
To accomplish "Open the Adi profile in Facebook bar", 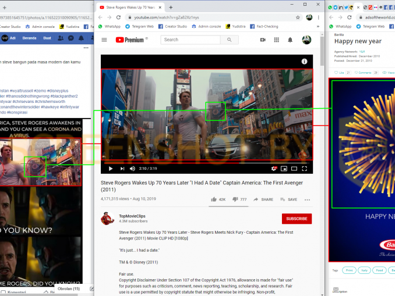I will pyautogui.click(x=9, y=38).
